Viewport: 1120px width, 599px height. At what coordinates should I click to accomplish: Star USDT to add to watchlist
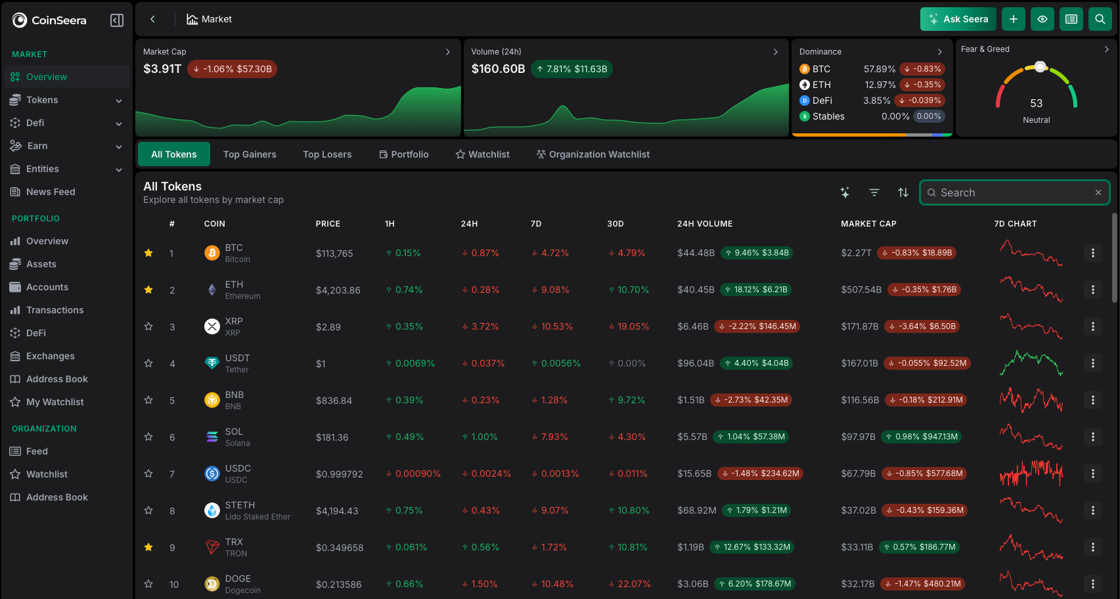(x=148, y=363)
